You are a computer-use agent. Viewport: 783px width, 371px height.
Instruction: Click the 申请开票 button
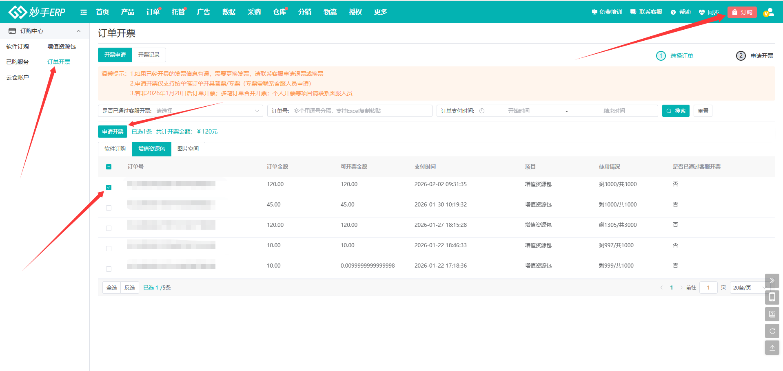pyautogui.click(x=113, y=132)
